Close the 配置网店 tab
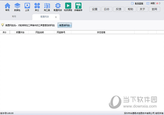 coord(56,17)
